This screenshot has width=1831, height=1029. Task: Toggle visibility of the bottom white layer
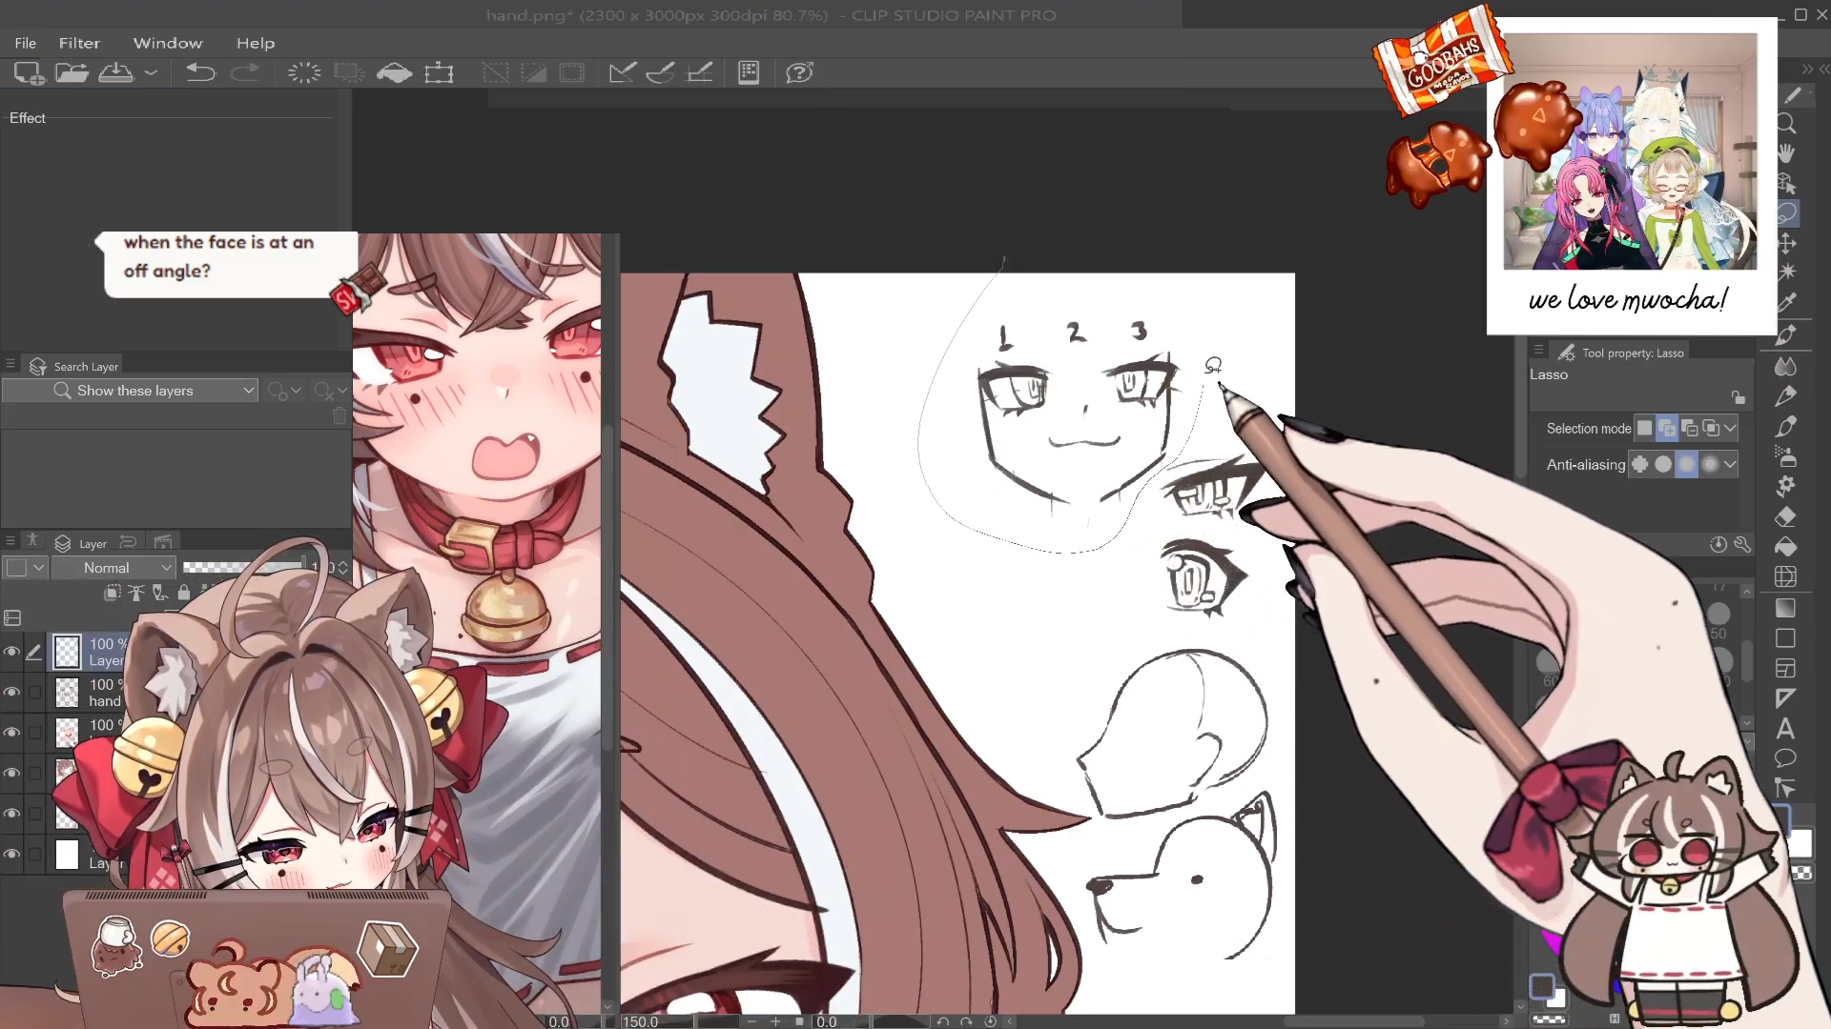(11, 854)
